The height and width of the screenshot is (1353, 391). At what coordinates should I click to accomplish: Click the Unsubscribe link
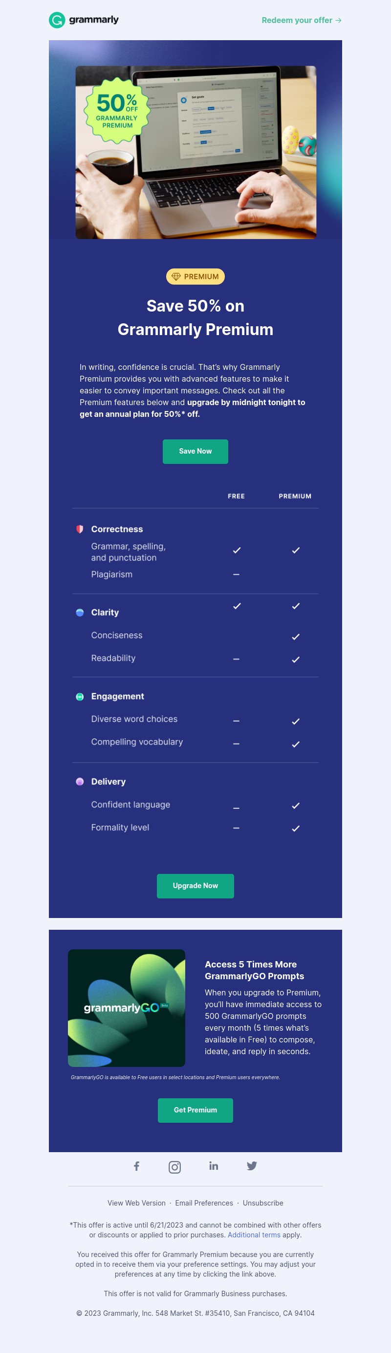coord(263,1203)
